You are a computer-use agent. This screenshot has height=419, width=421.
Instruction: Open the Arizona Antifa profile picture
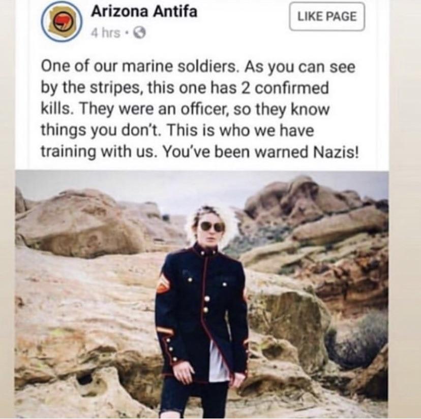coord(62,22)
